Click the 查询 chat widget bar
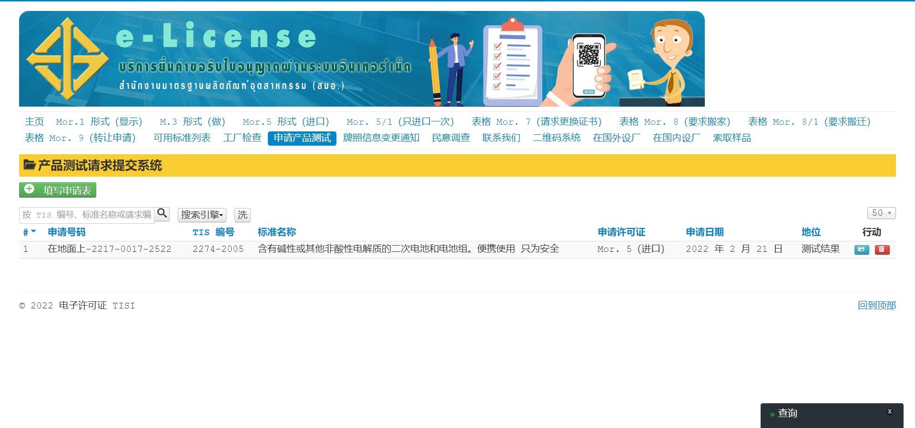Screen dimensions: 915x428 point(832,415)
